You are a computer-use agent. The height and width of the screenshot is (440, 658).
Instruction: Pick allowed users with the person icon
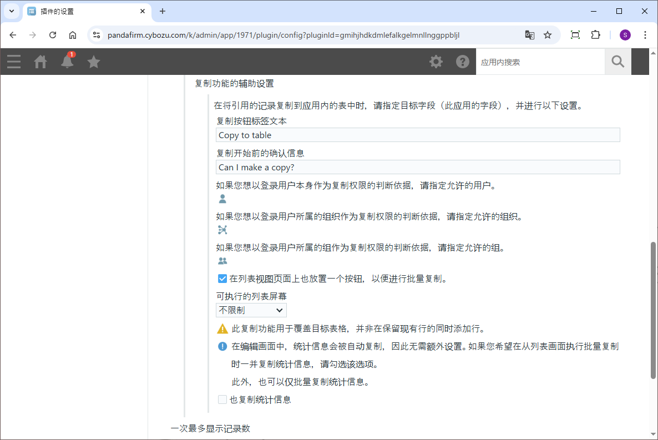222,199
